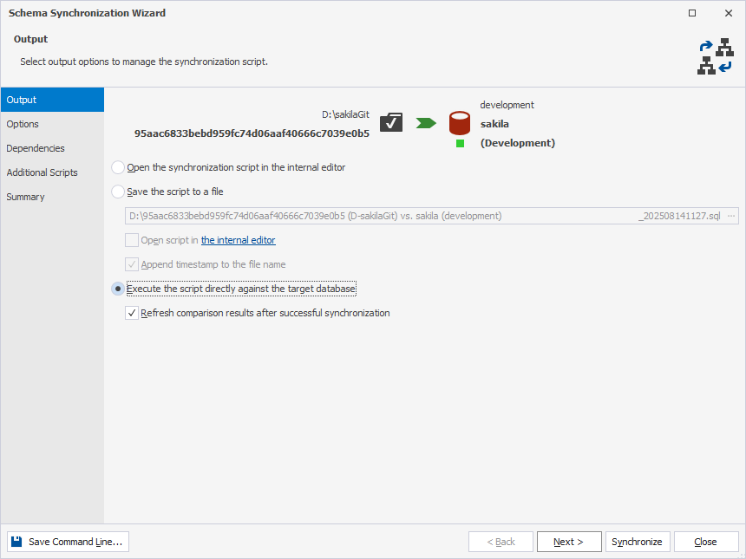Select Execute the script directly against target database
The height and width of the screenshot is (559, 746).
coord(117,289)
